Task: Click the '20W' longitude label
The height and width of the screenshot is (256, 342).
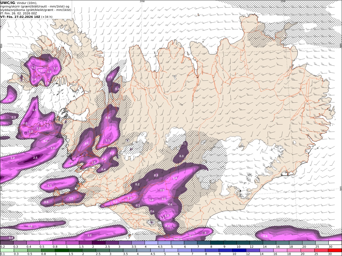Action: 142,1
